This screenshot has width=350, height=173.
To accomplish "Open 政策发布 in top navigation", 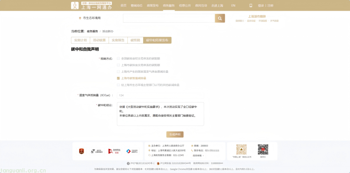I will [x=153, y=5].
